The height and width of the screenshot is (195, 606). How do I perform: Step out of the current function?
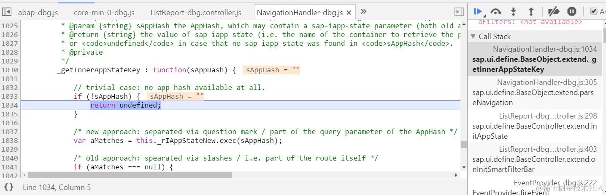click(531, 11)
